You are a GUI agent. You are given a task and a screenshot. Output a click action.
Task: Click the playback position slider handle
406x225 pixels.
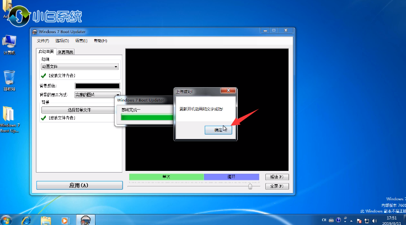[250, 186]
